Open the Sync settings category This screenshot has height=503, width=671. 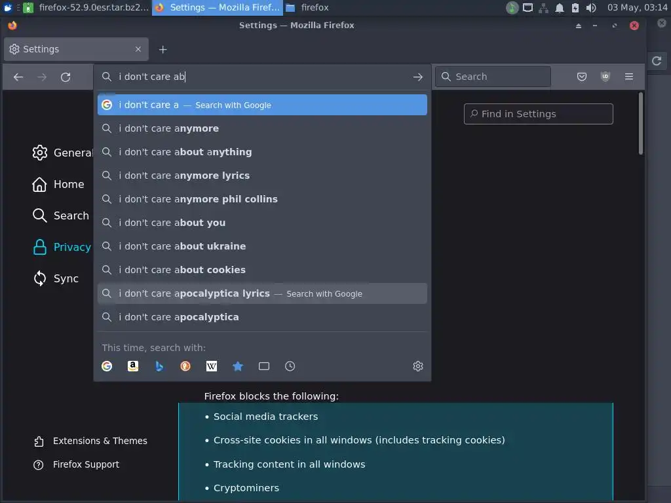click(56, 278)
